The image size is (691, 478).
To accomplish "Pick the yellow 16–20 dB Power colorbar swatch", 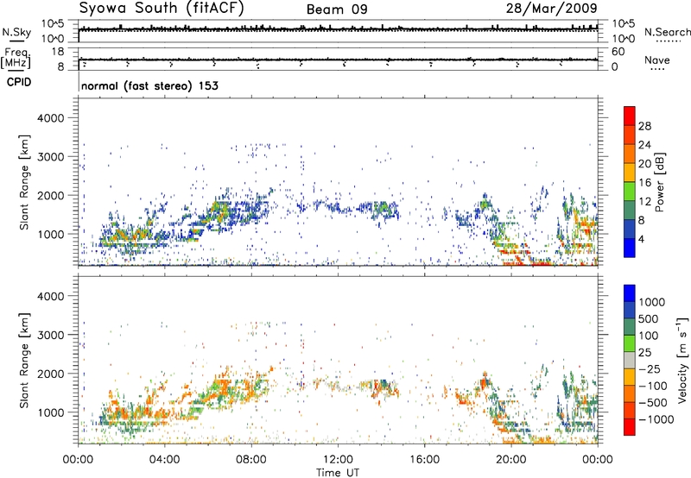I will coord(630,173).
